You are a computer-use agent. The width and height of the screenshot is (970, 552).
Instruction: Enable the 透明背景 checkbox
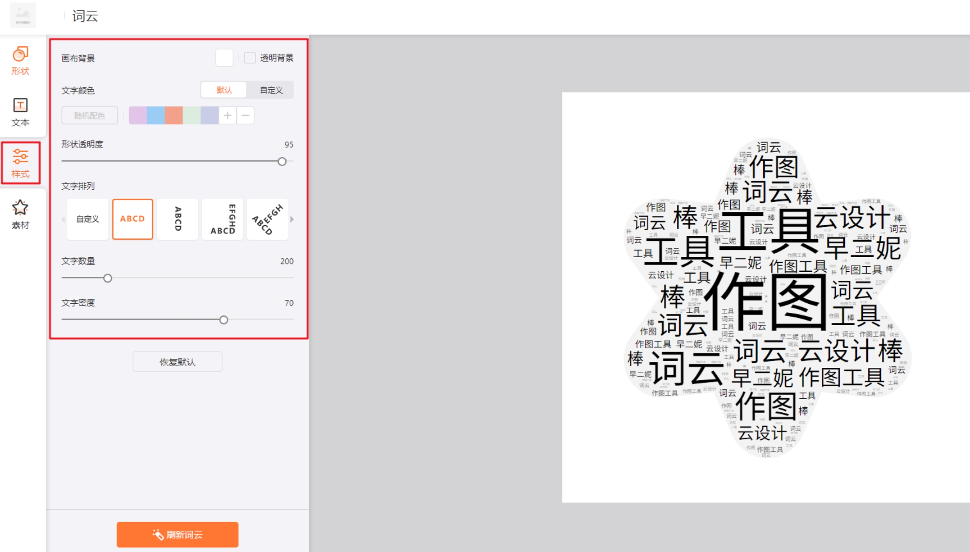click(250, 58)
